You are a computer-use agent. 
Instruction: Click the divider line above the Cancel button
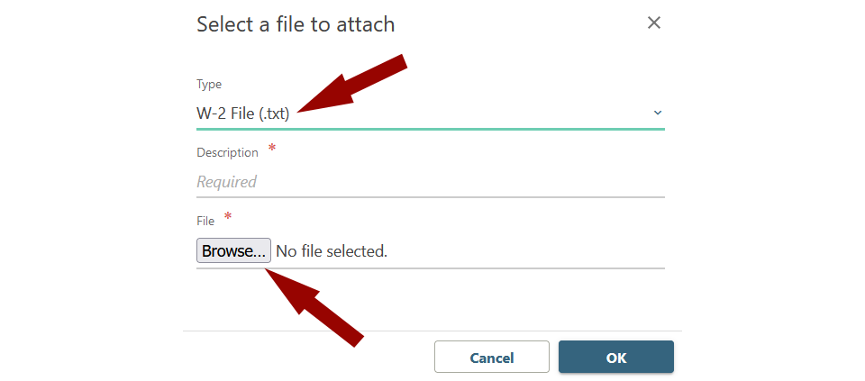pyautogui.click(x=432, y=331)
